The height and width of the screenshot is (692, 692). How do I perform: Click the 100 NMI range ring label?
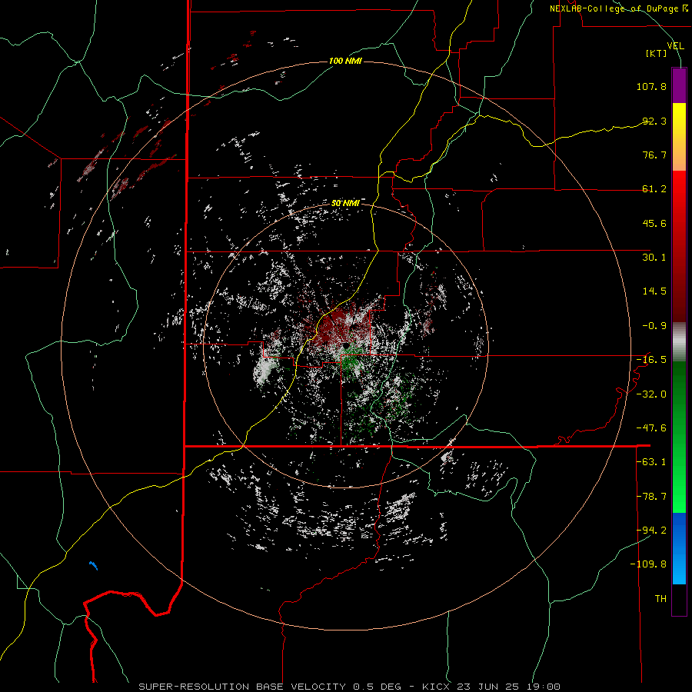[345, 61]
